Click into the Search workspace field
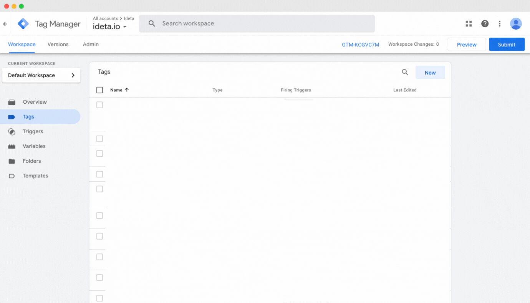This screenshot has height=303, width=530. [257, 23]
